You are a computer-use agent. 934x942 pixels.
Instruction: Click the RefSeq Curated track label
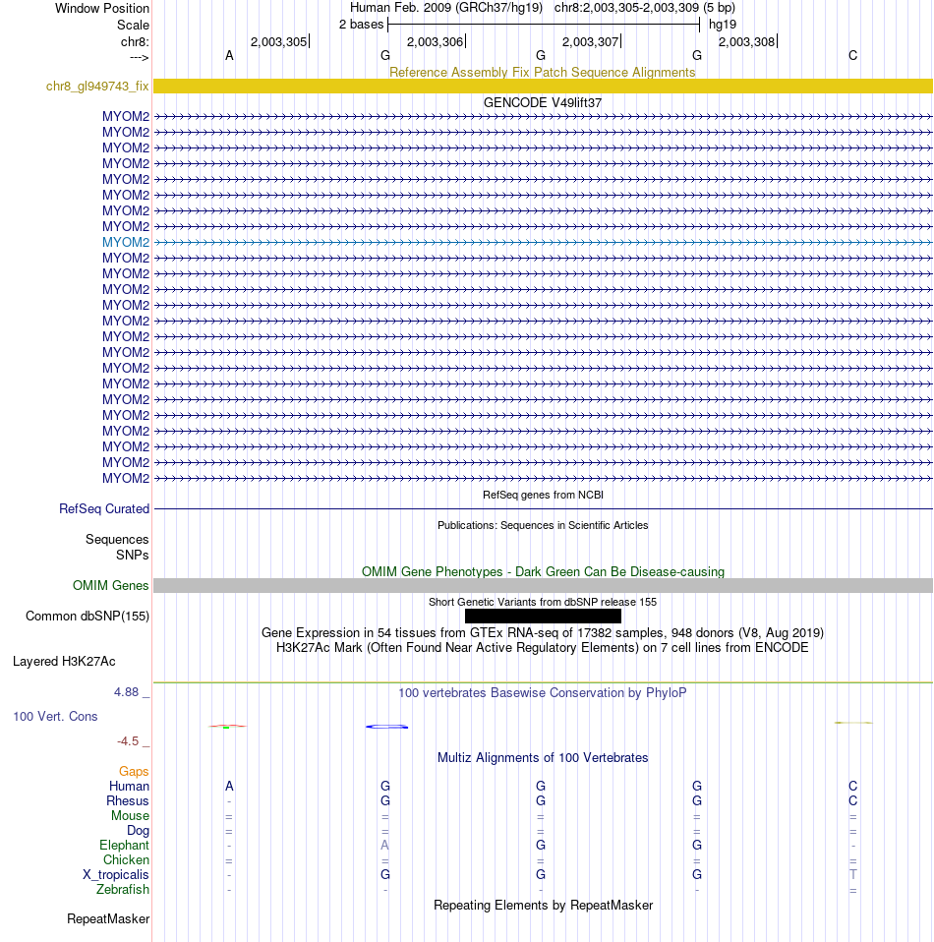(104, 508)
